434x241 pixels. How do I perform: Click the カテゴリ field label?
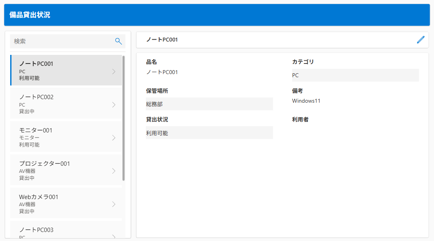[303, 62]
